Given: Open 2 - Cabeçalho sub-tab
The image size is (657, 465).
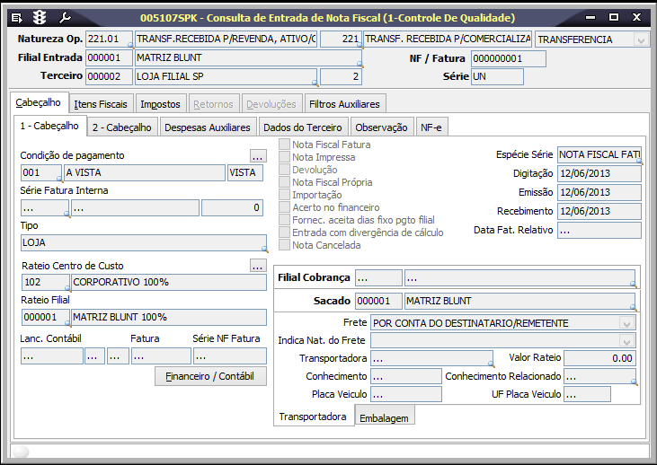Looking at the screenshot, I should click(x=122, y=127).
